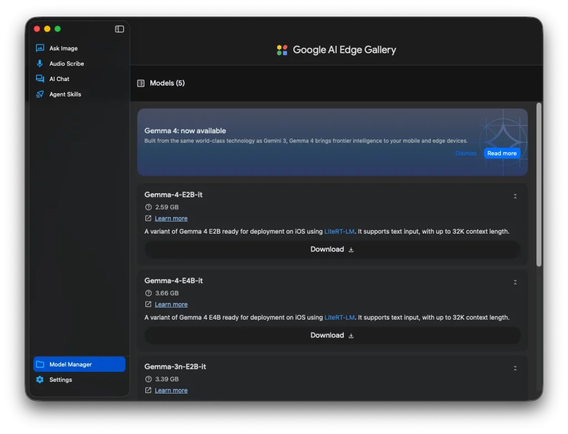Go to Agent Skills
The image size is (568, 434).
coord(79,94)
